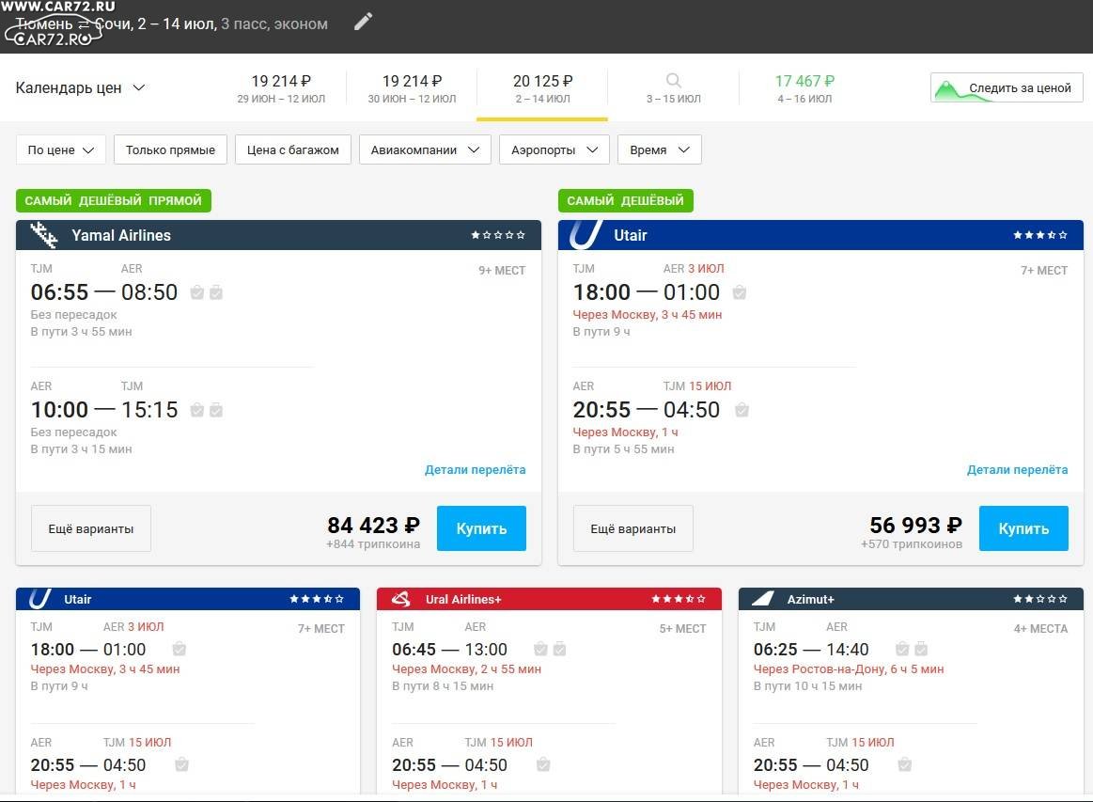Viewport: 1093px width, 802px height.
Task: Click the +844 трипкоина text
Action: tap(373, 544)
